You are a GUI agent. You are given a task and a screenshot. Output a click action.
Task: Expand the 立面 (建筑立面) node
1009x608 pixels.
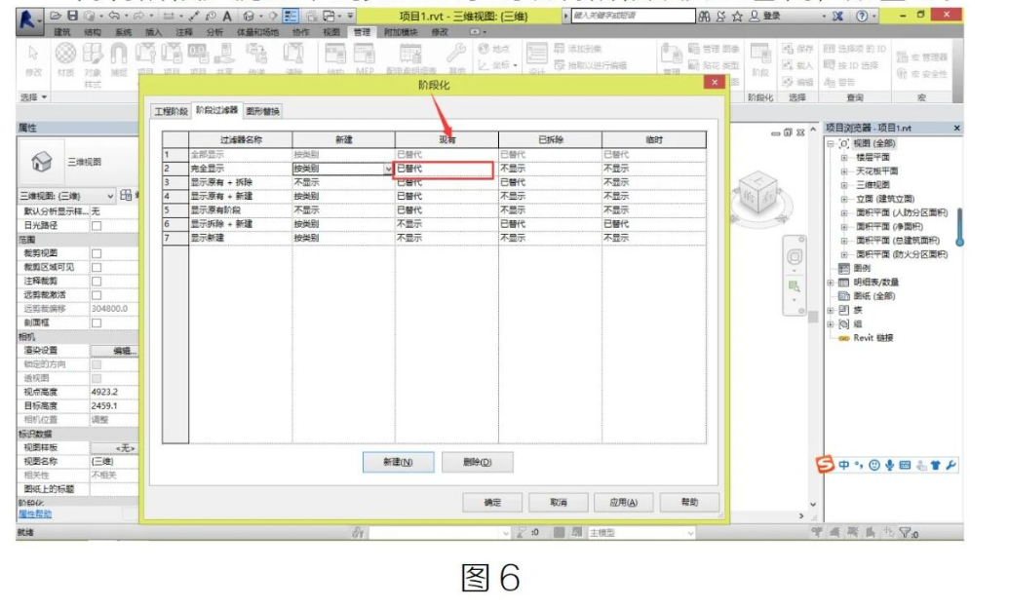click(843, 199)
